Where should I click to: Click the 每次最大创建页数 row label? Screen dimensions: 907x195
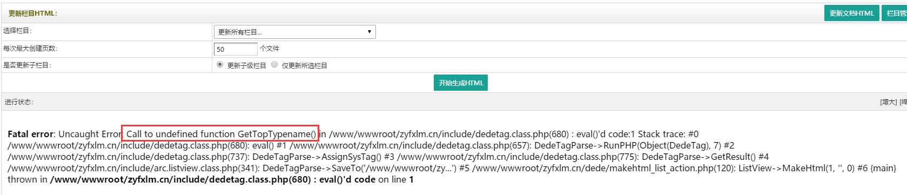click(x=30, y=49)
